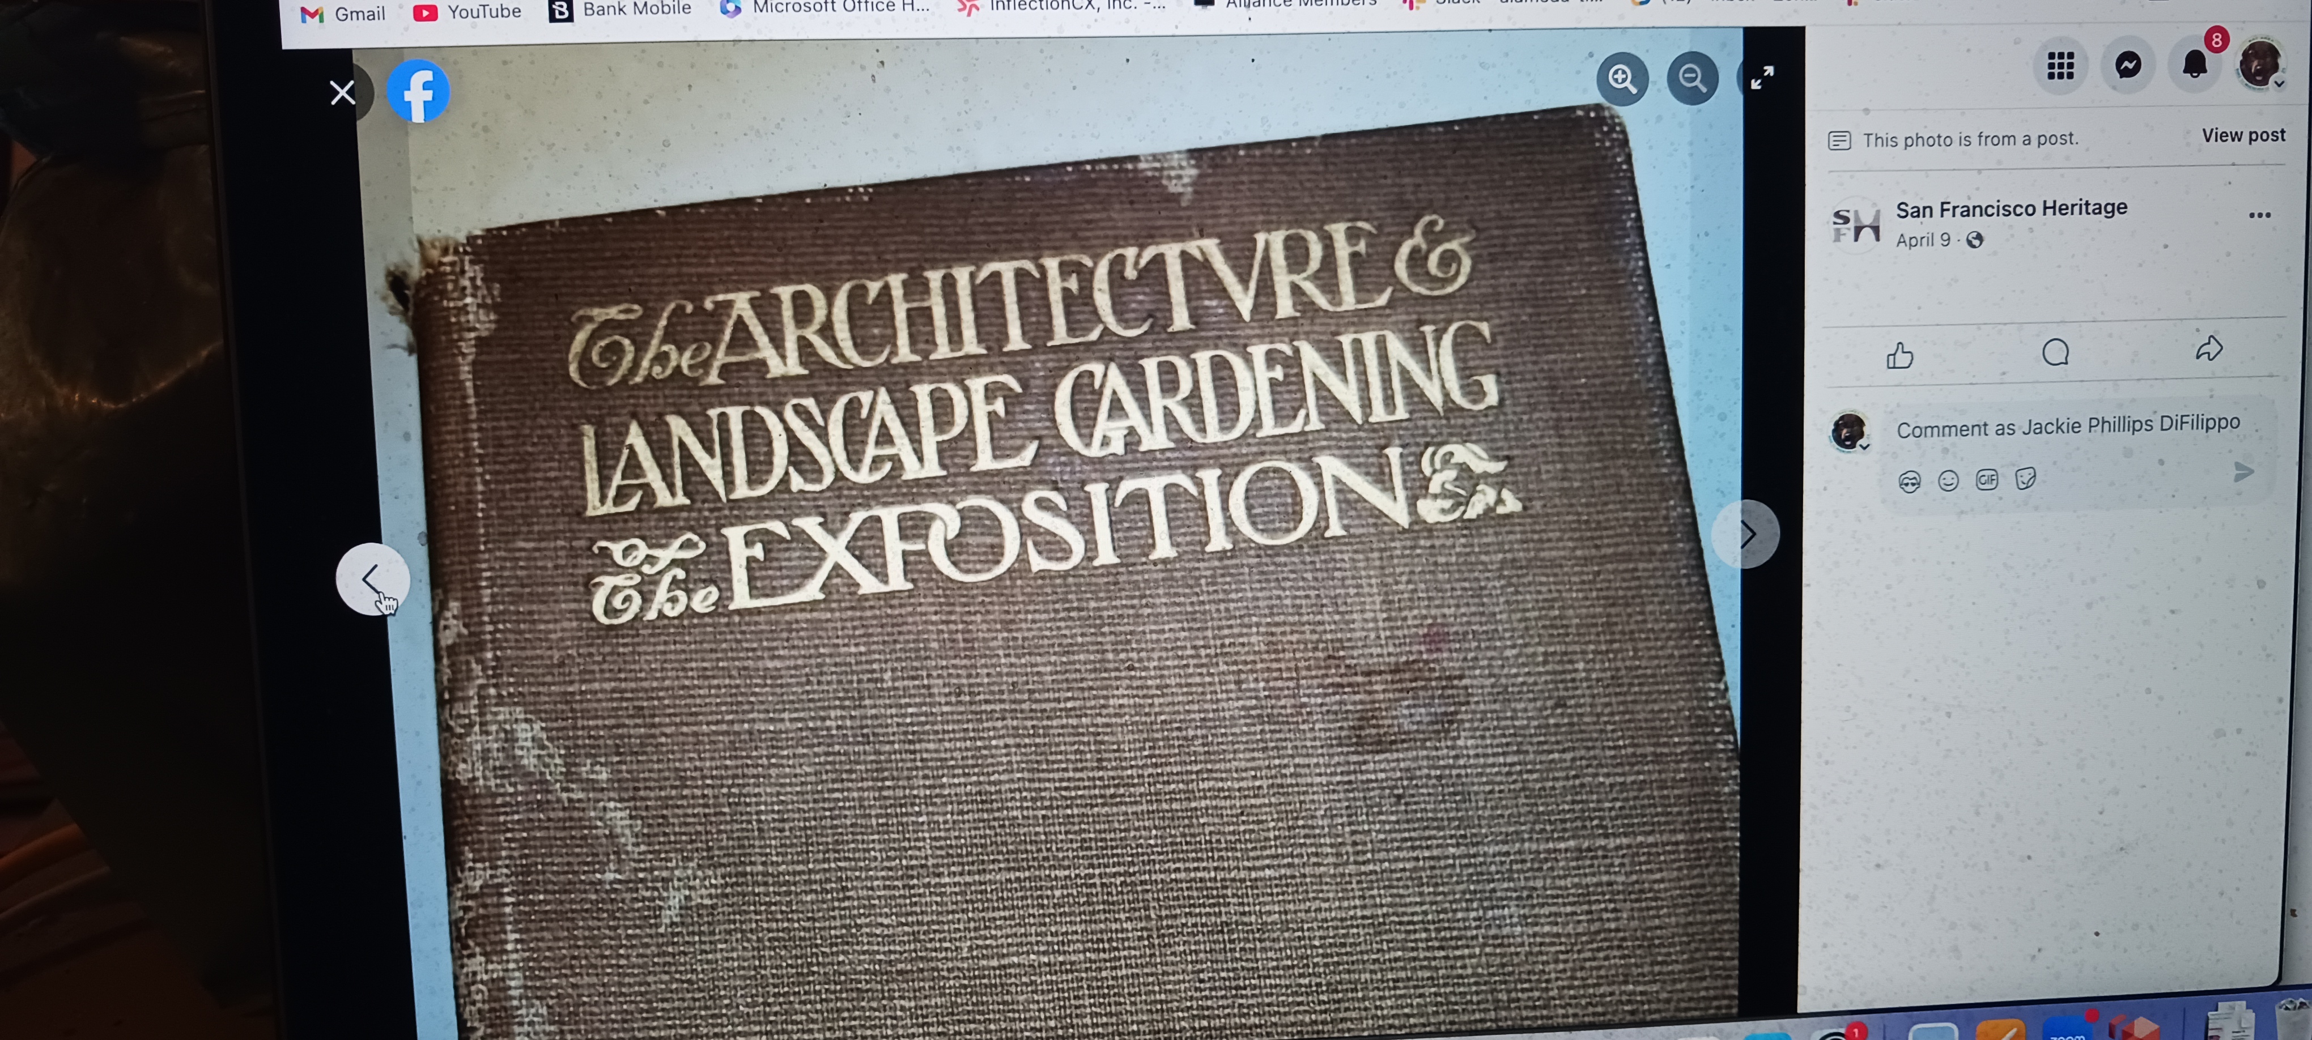Image resolution: width=2312 pixels, height=1040 pixels.
Task: Open the Gmail bookmark
Action: tap(343, 14)
